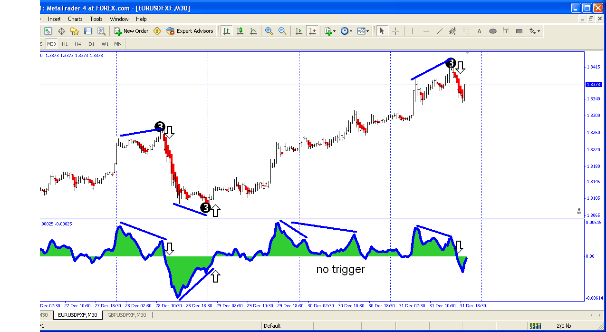Click the 'no trigger' chart text label
The height and width of the screenshot is (332, 606).
(340, 269)
